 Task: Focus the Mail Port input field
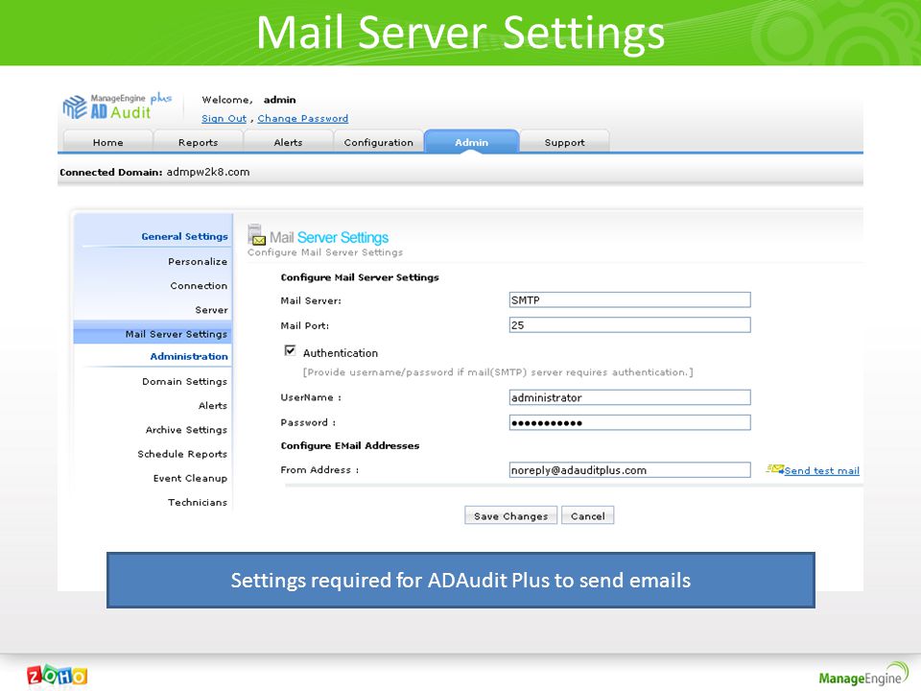click(x=629, y=324)
